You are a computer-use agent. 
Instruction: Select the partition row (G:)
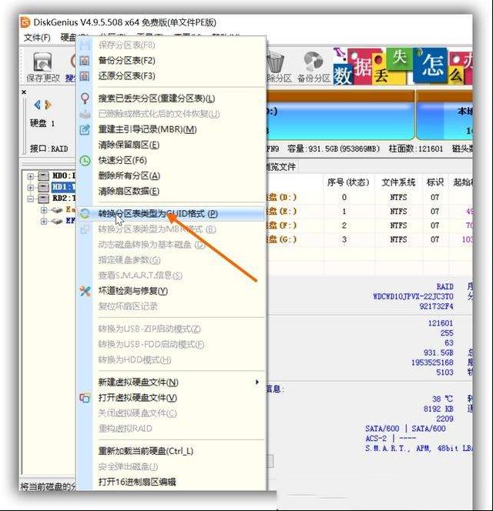[x=369, y=239]
